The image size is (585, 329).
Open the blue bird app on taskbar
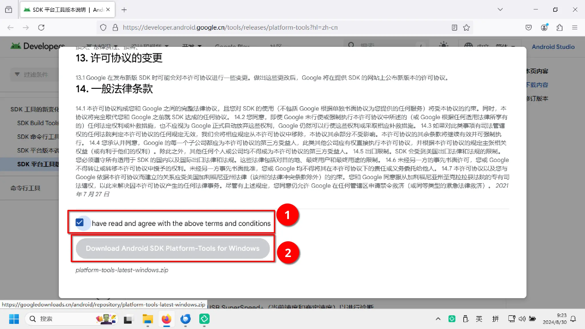point(185,319)
